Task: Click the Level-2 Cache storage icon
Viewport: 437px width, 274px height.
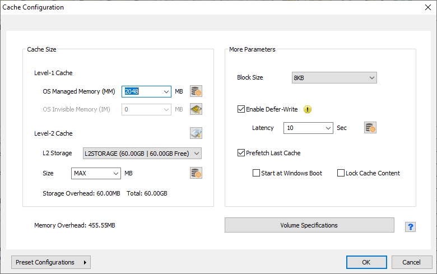Action: tap(196, 133)
